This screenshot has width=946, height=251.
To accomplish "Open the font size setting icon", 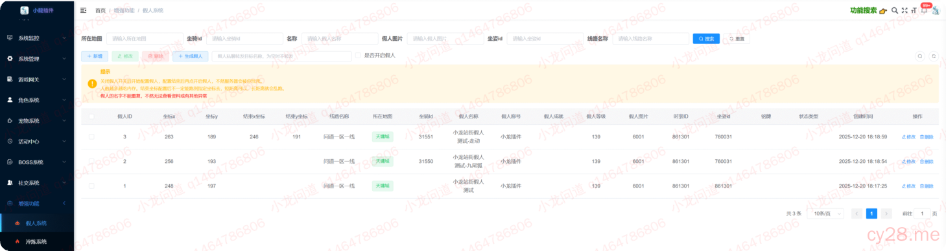I will tap(914, 10).
